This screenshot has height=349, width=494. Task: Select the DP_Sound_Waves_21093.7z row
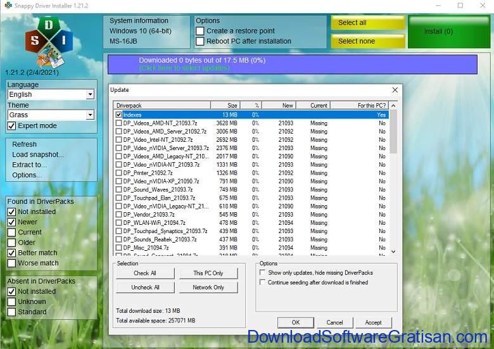[251, 189]
